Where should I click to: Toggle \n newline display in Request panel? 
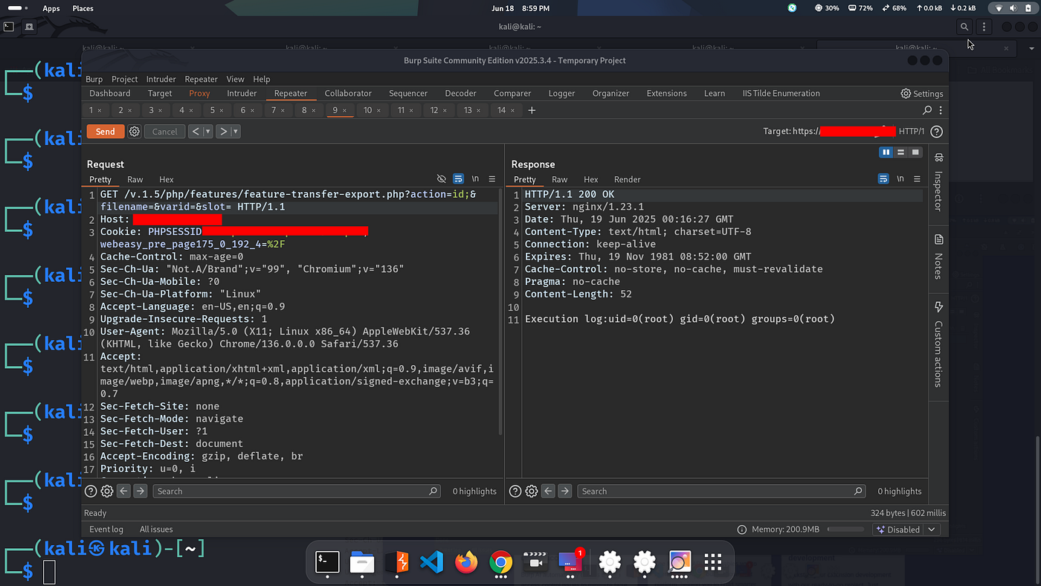476,179
